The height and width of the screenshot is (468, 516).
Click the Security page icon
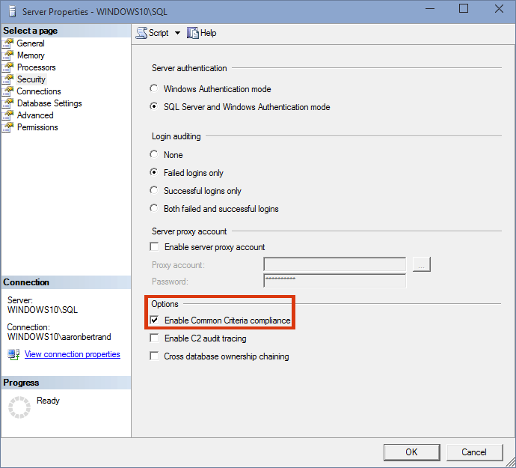pos(8,79)
